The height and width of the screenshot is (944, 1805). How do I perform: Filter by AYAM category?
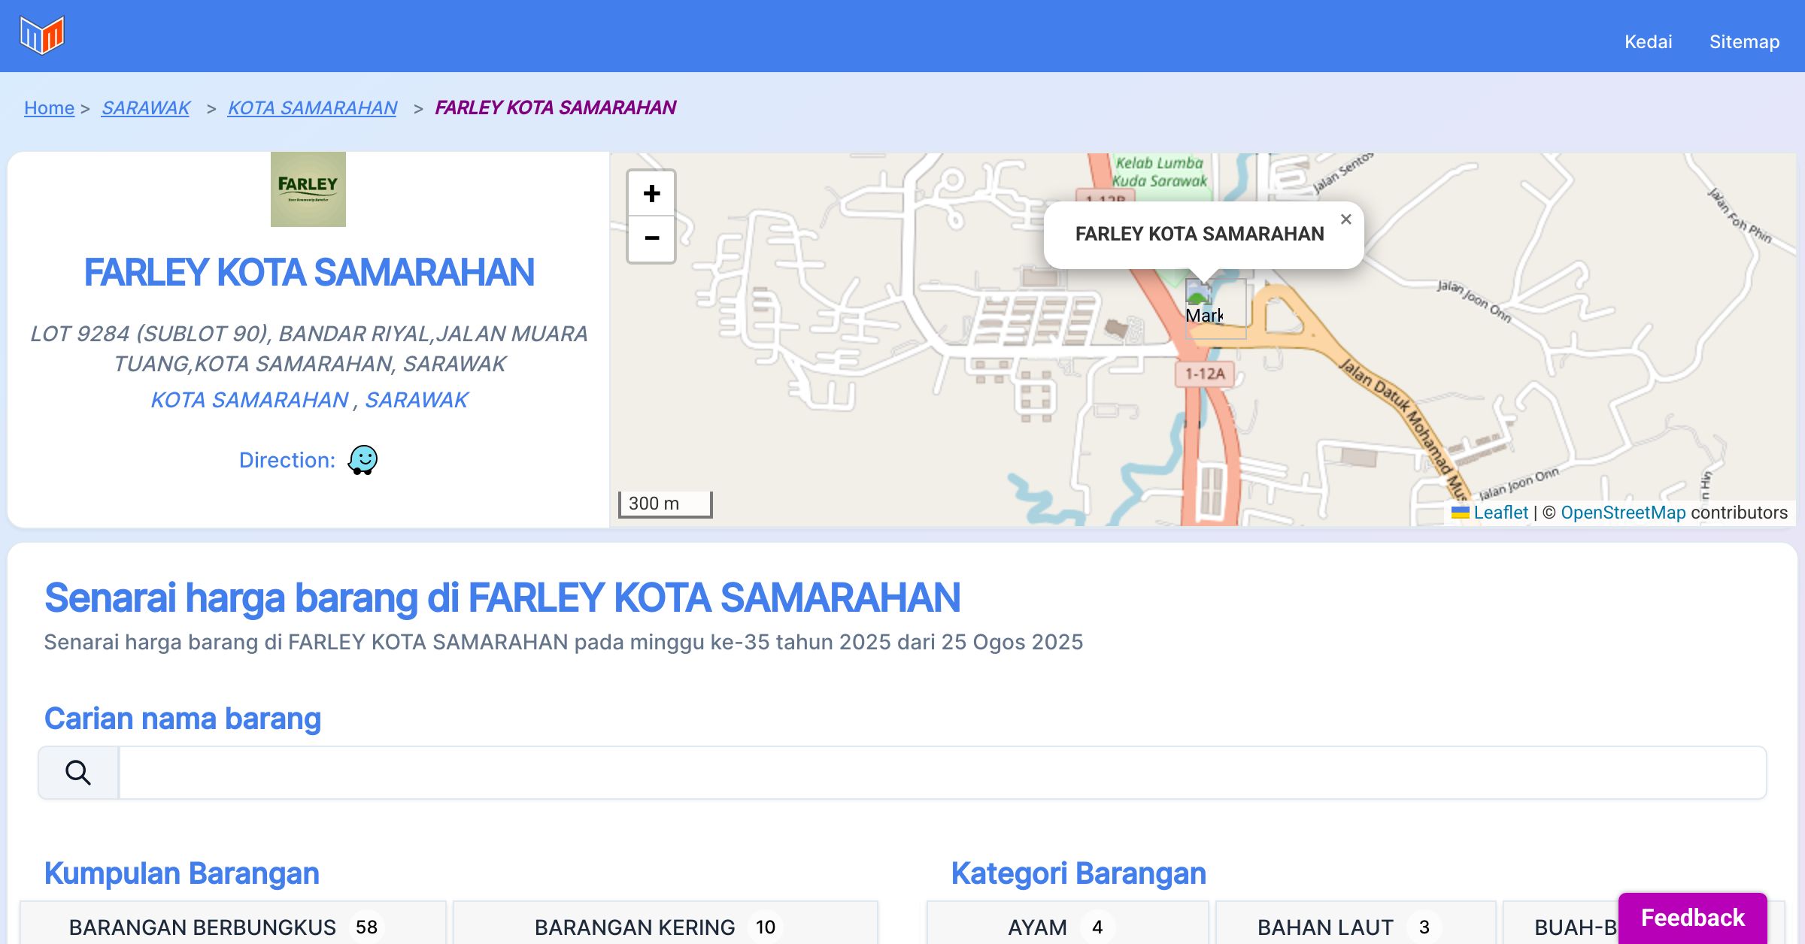(1066, 927)
